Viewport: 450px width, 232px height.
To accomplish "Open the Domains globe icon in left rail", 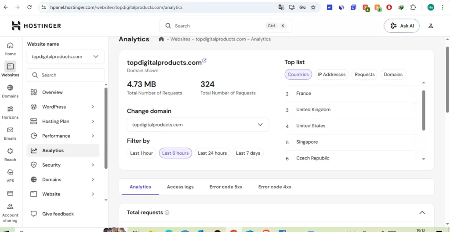I will click(10, 87).
